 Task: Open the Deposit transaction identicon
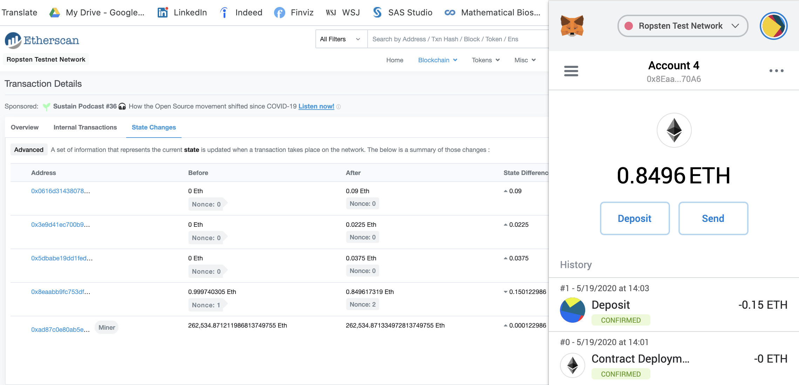(572, 310)
